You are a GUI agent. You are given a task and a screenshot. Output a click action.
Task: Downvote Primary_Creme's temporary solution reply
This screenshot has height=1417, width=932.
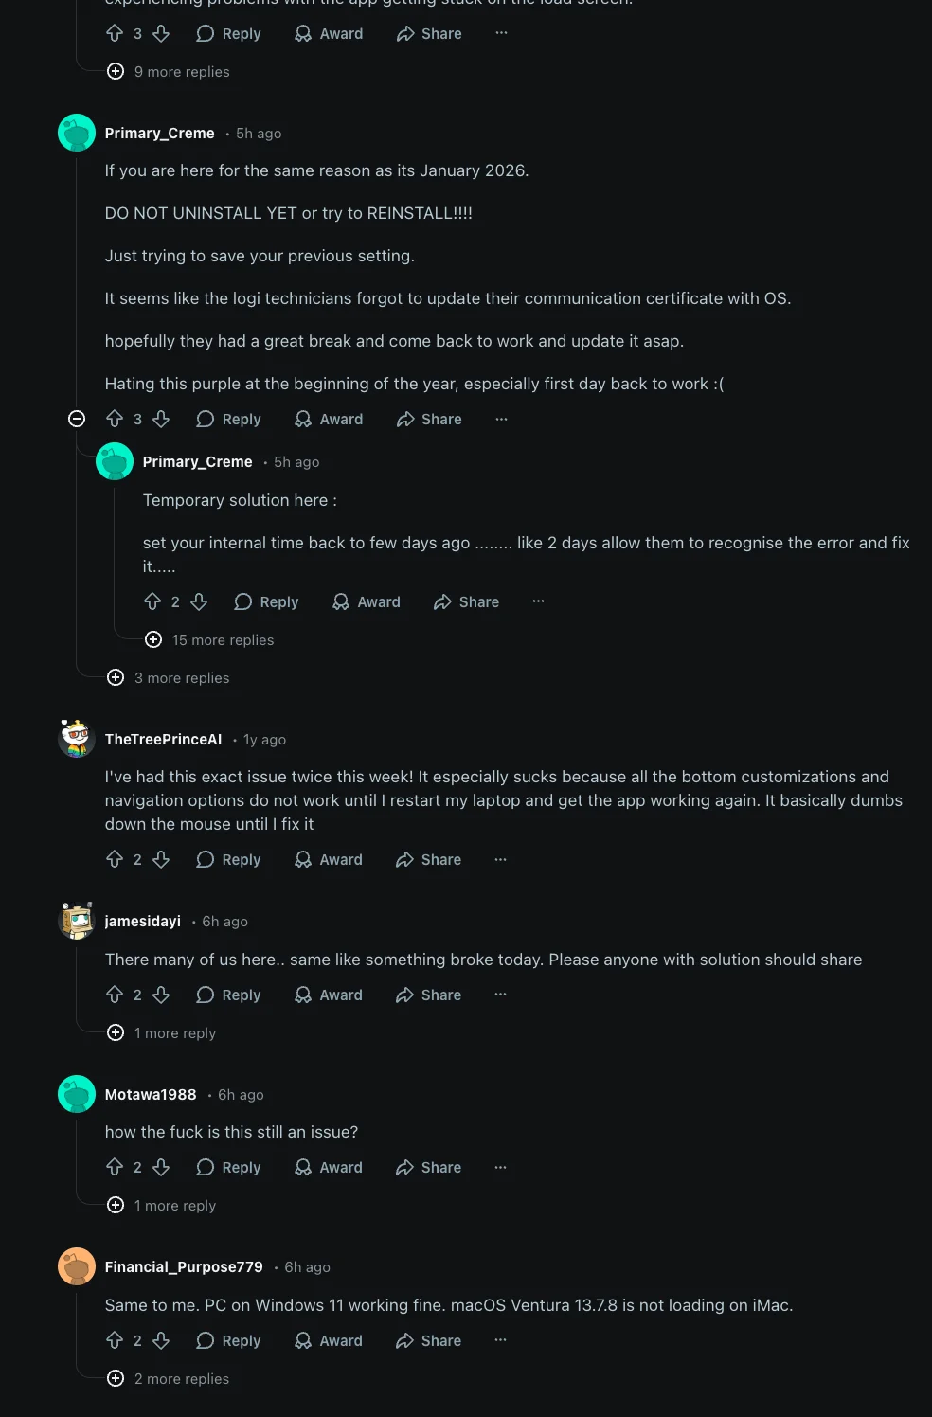pos(199,601)
